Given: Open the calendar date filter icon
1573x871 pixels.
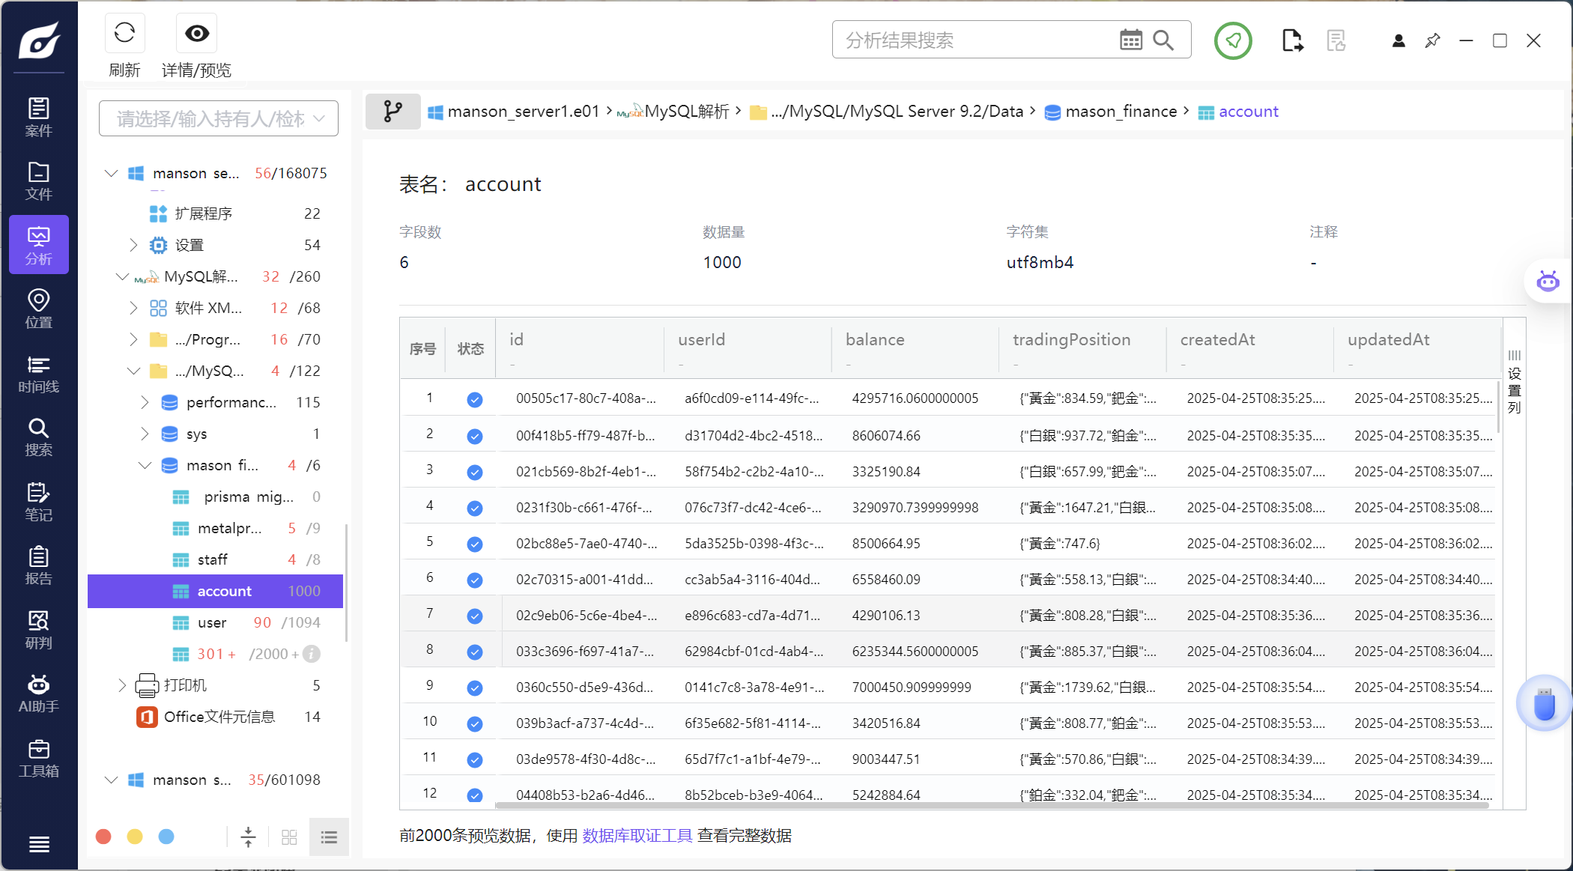Looking at the screenshot, I should [x=1130, y=40].
